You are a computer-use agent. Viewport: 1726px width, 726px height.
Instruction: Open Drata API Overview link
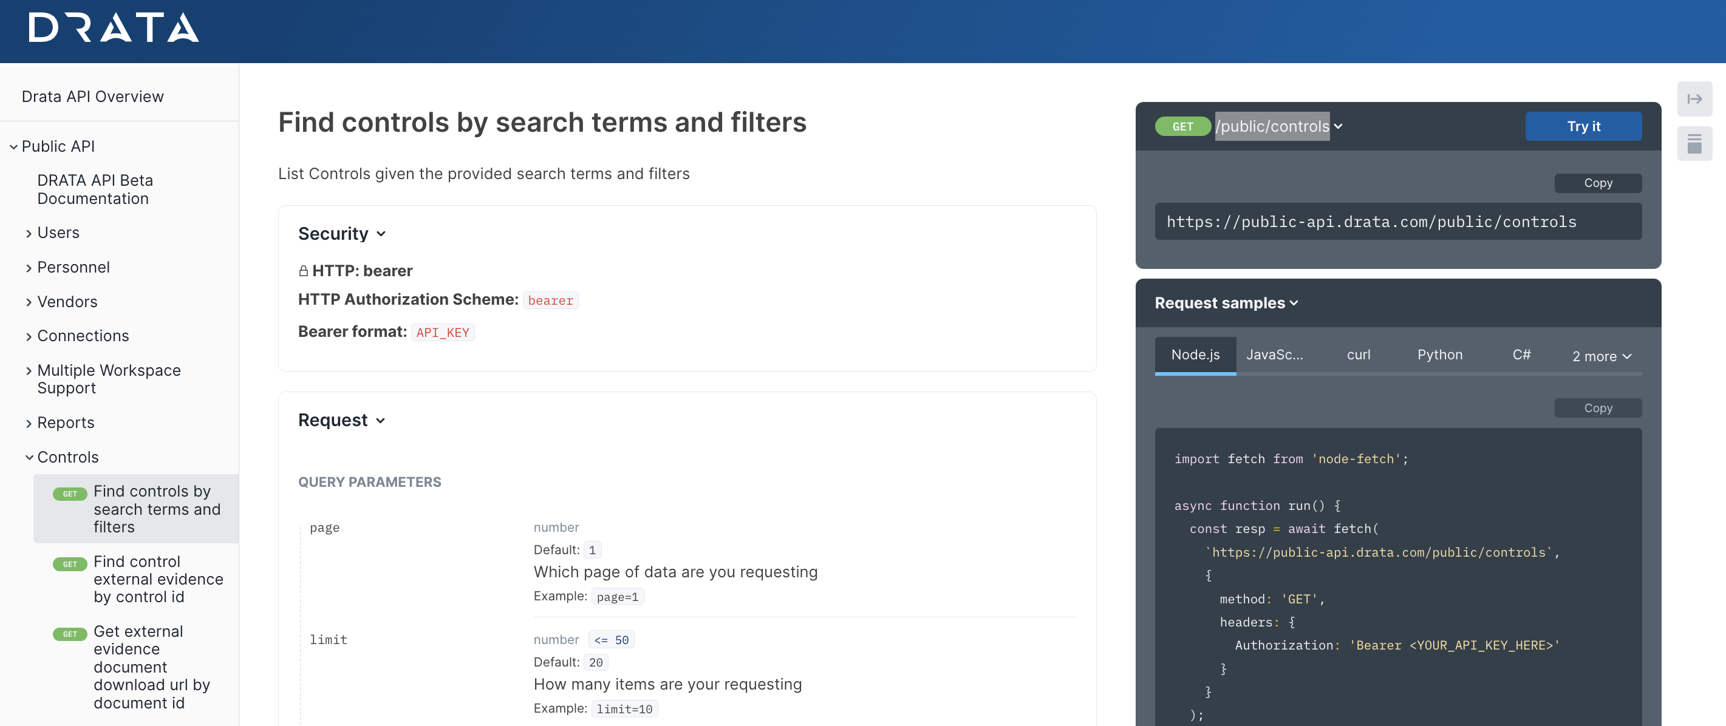92,97
